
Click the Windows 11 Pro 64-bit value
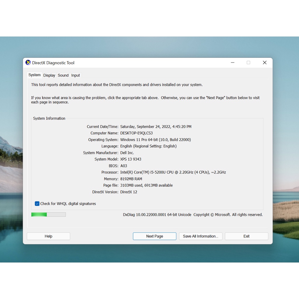[x=156, y=140]
